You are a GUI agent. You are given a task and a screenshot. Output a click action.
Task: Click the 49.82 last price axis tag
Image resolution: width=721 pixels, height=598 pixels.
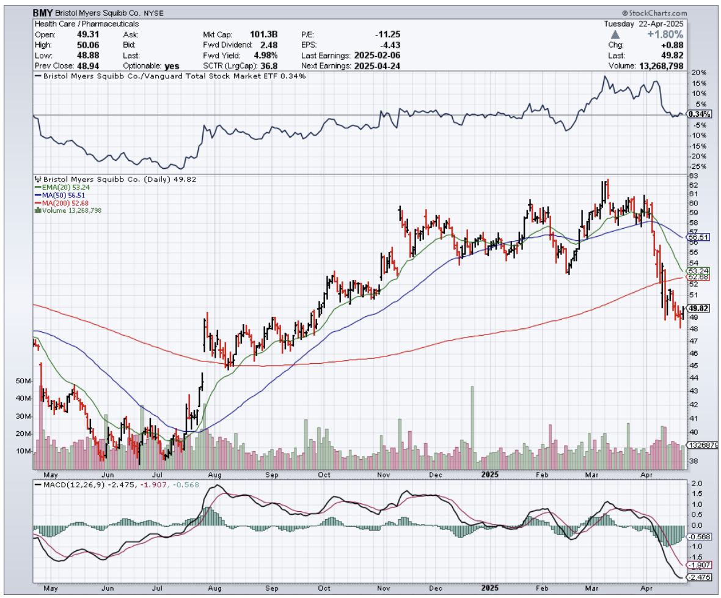coord(698,308)
